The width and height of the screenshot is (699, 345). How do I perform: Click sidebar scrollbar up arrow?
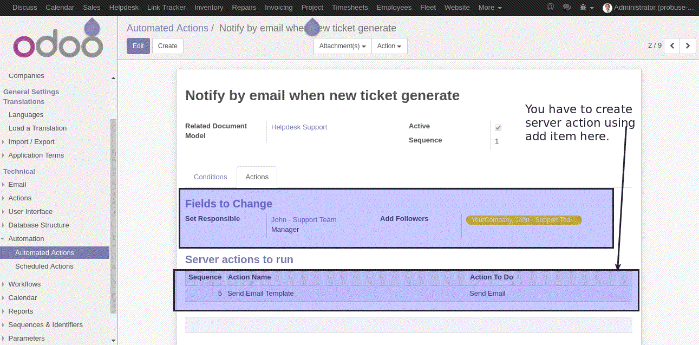click(x=114, y=78)
